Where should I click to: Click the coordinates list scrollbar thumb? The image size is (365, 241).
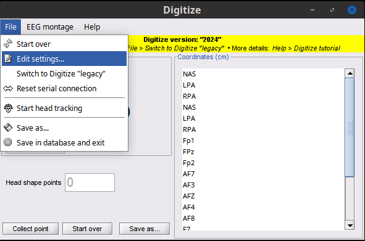350,128
